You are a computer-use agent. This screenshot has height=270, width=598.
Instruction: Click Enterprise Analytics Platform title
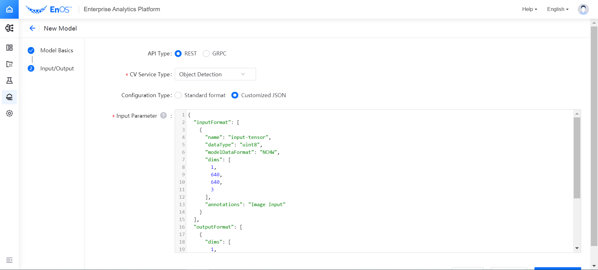pos(122,9)
